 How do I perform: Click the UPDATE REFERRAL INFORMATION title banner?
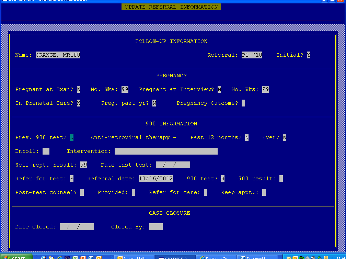point(171,7)
